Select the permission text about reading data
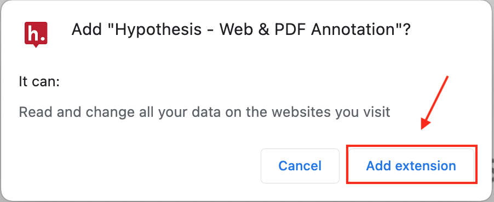 click(x=205, y=112)
